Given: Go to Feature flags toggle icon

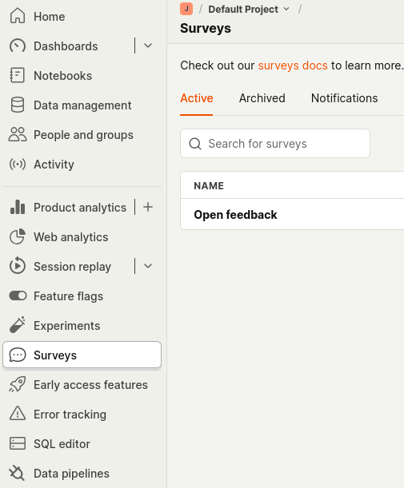Looking at the screenshot, I should tap(18, 296).
